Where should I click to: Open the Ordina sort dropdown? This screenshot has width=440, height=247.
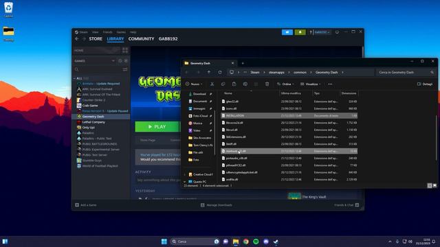click(285, 84)
